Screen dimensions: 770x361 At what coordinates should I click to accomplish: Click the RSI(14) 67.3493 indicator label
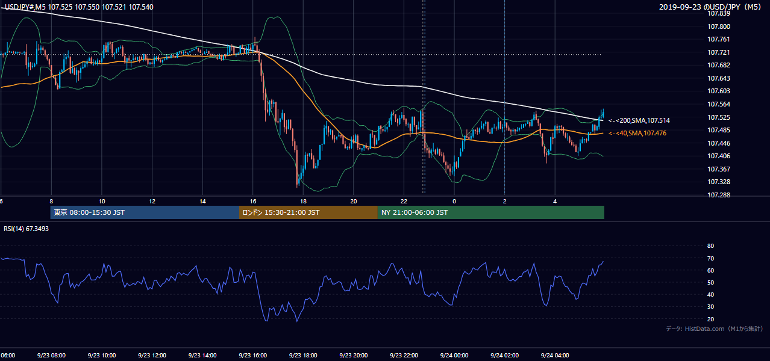(27, 229)
